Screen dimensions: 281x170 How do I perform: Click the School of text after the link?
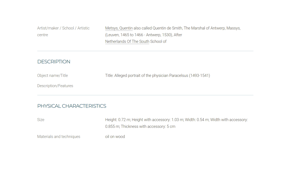158,41
